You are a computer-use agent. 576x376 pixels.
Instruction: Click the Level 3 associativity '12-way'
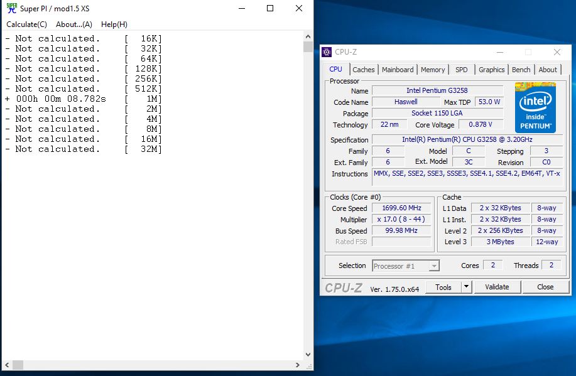(x=547, y=242)
